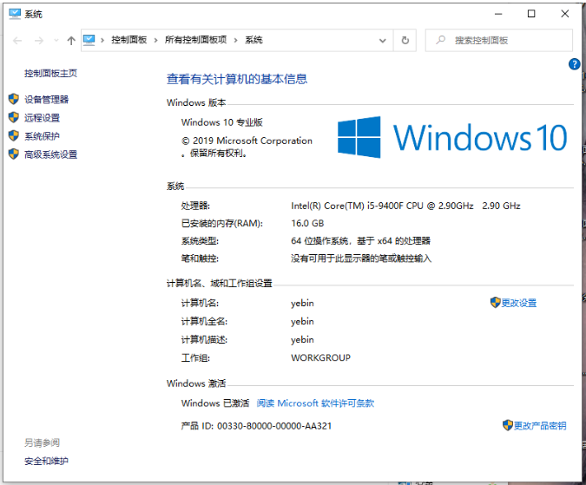Click the forward arrow navigation button
Viewport: 586px width, 485px height.
pos(38,41)
